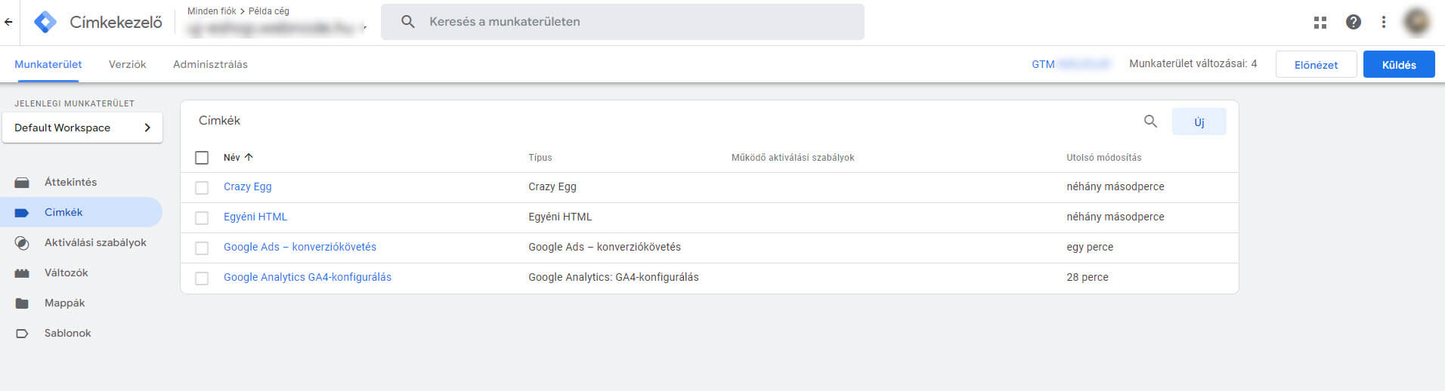
Task: Click Munkaterület változásai: 4 text
Action: pyautogui.click(x=1193, y=63)
